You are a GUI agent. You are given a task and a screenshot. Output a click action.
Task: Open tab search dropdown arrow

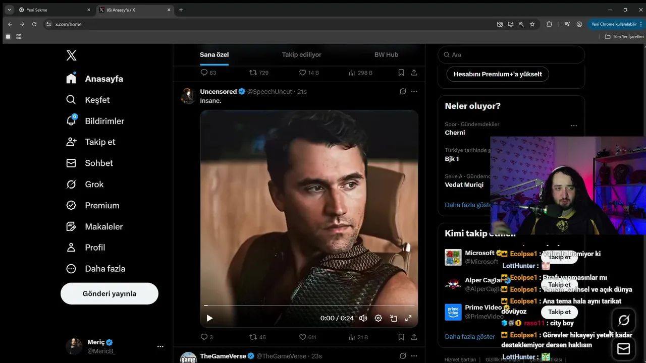coord(9,10)
